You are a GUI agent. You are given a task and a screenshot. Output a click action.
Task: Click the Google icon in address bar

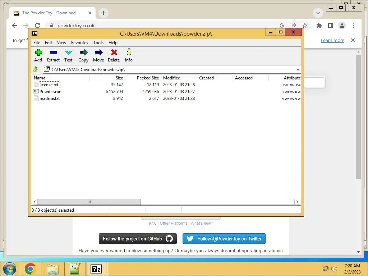click(x=282, y=26)
